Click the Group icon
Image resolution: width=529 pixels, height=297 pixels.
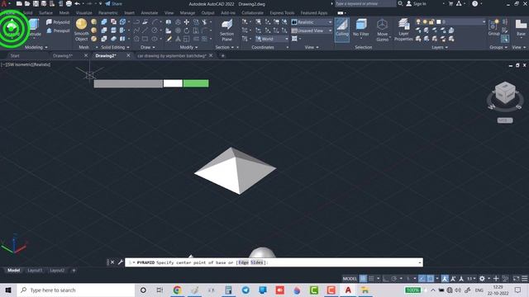point(493,27)
